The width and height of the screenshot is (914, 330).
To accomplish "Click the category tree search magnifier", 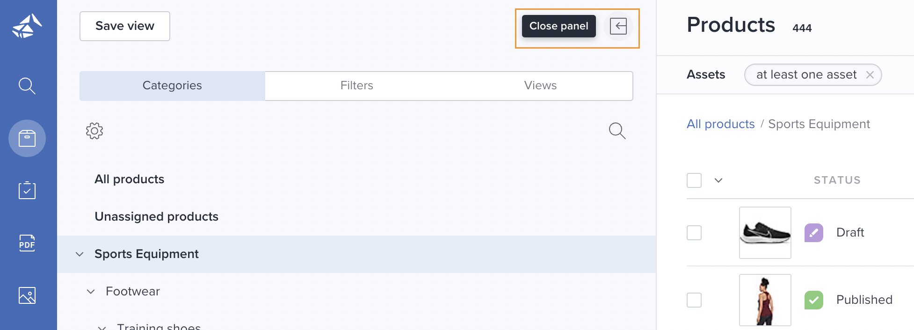I will tap(617, 131).
